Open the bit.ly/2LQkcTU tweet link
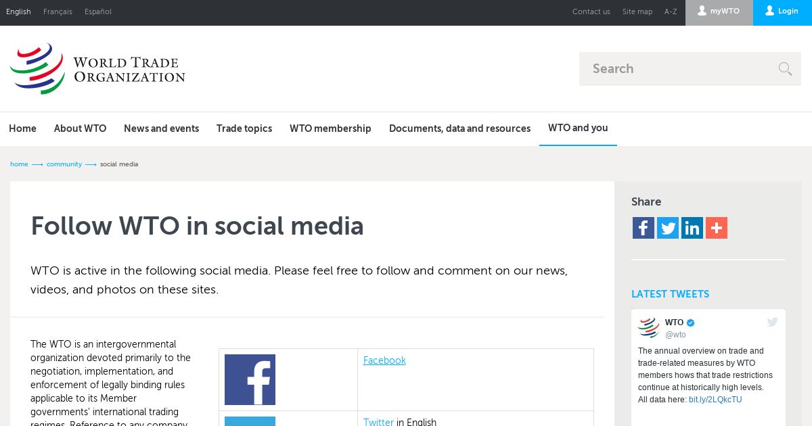 (x=715, y=400)
